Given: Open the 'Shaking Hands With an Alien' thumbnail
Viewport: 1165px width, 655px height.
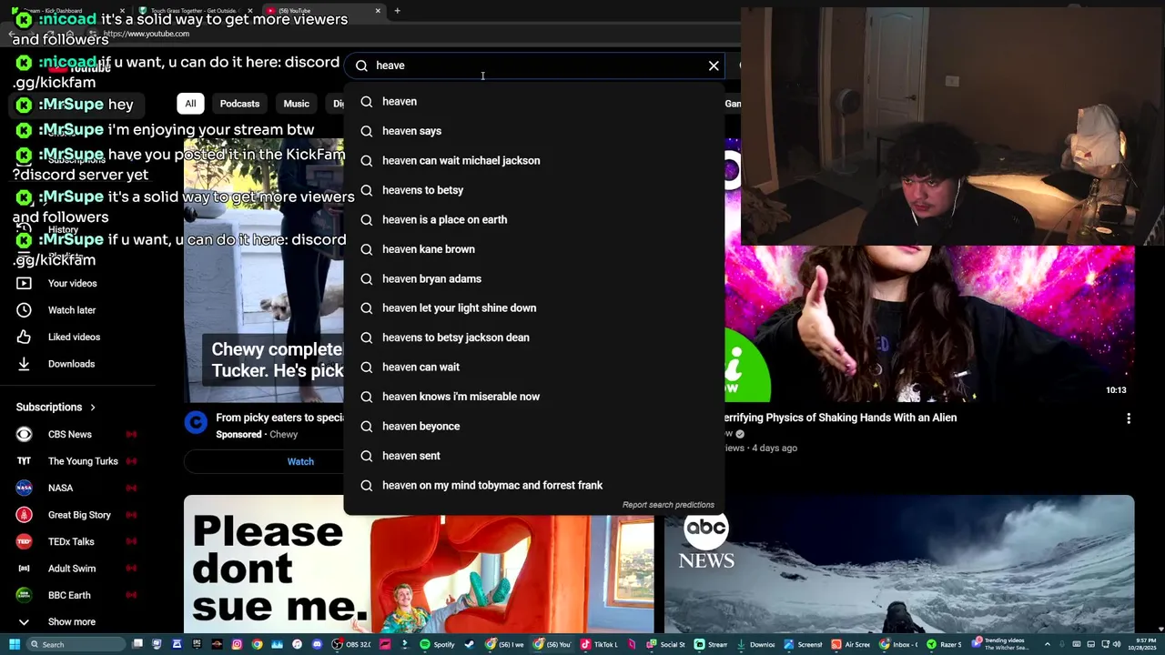Looking at the screenshot, I should click(929, 324).
